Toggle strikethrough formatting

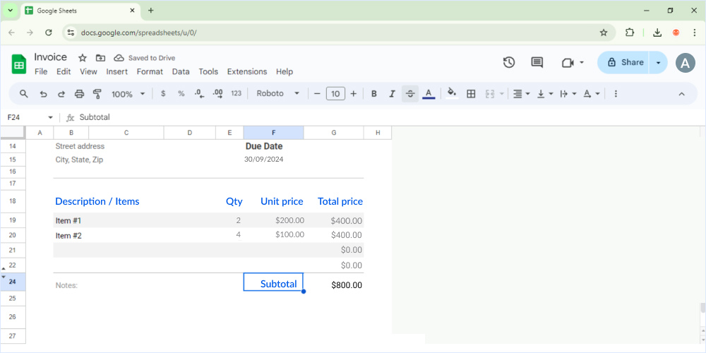[x=410, y=94]
